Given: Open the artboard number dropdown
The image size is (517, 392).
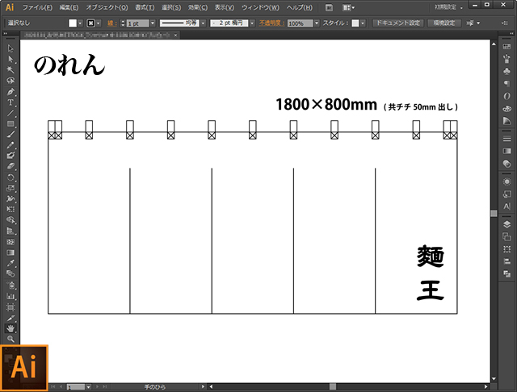Looking at the screenshot, I should point(88,386).
